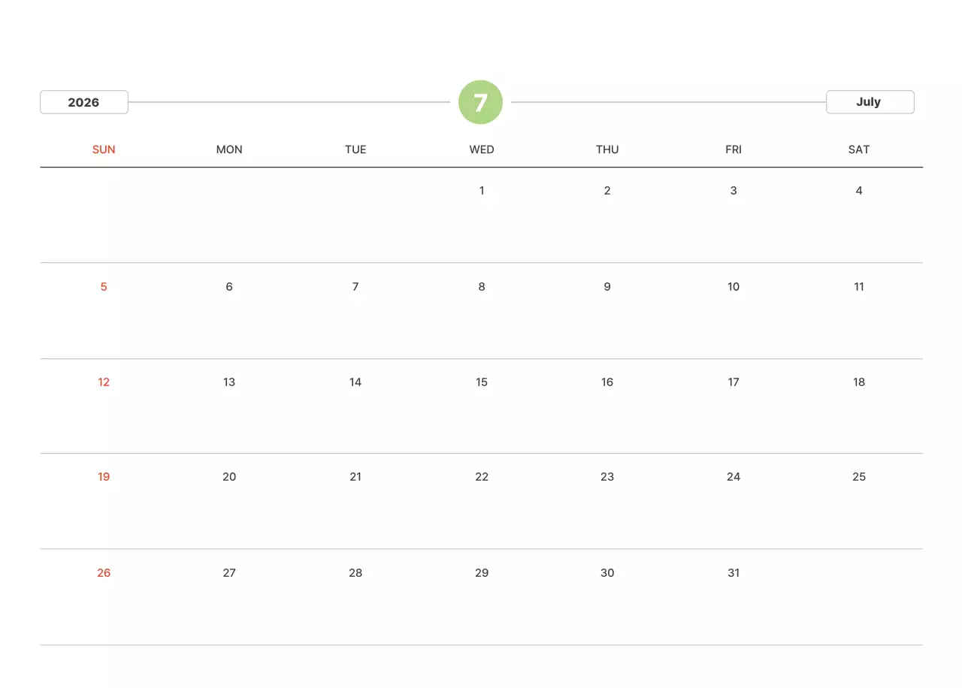Pick Sunday the 5th in red
This screenshot has height=688, width=962.
pos(104,287)
